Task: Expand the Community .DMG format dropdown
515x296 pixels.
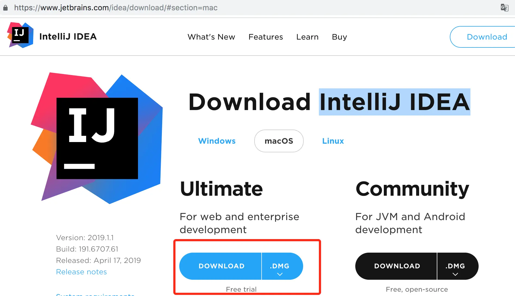Action: (x=458, y=266)
